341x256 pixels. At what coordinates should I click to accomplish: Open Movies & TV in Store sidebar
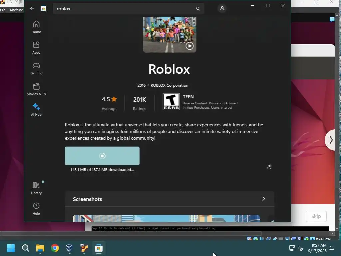click(36, 89)
